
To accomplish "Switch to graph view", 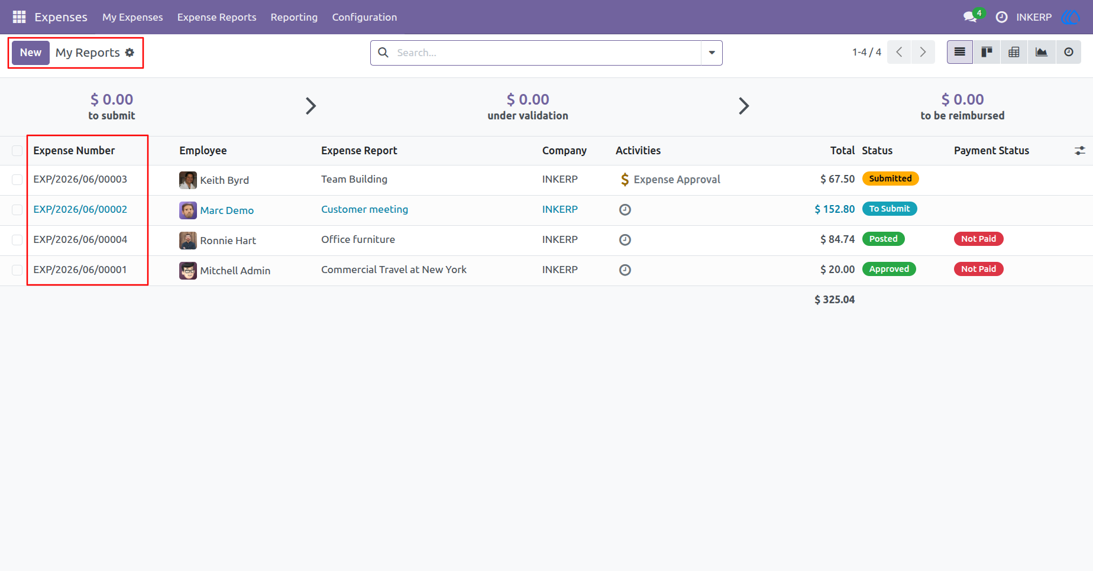I will pos(1041,52).
